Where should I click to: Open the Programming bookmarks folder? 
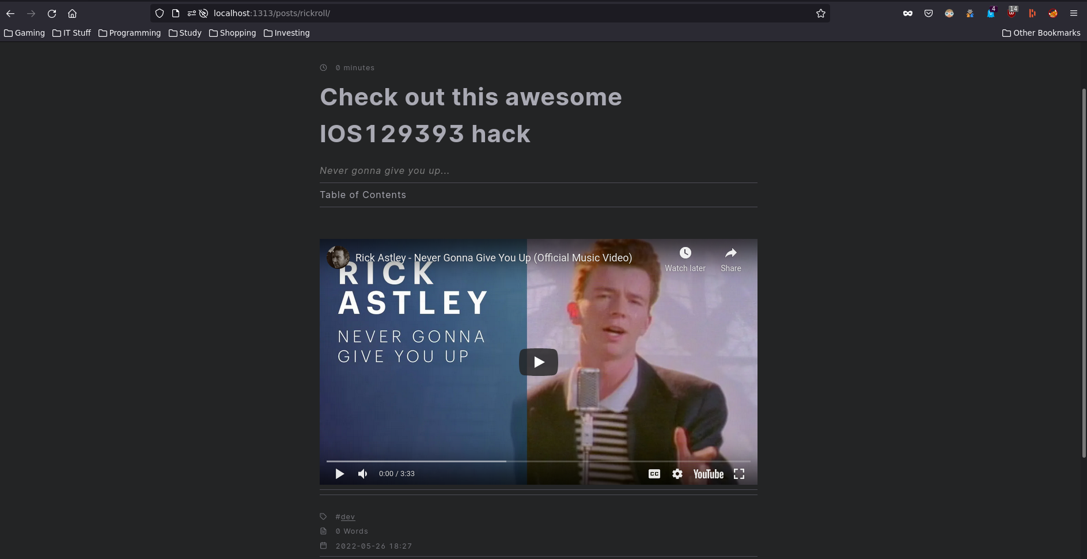pyautogui.click(x=130, y=33)
